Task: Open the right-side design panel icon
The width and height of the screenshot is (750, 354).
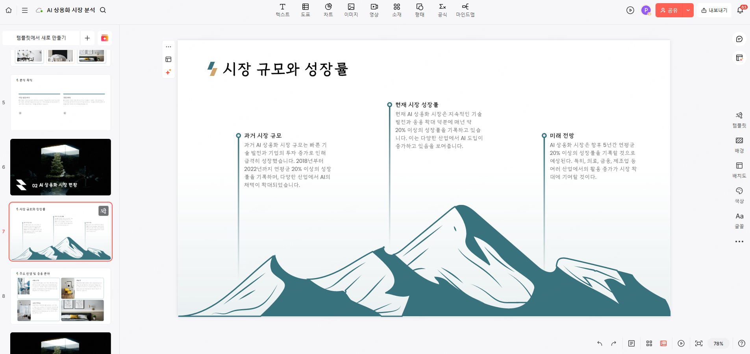Action: click(x=739, y=58)
